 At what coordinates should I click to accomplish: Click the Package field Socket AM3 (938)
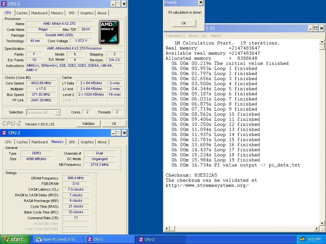point(59,35)
